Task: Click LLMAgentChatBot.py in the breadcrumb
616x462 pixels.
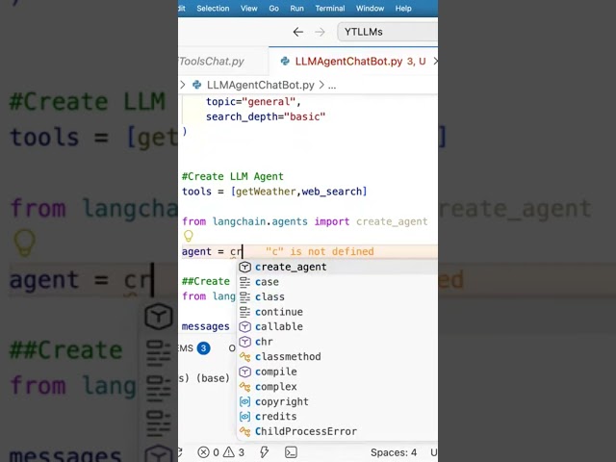Action: pyautogui.click(x=261, y=85)
